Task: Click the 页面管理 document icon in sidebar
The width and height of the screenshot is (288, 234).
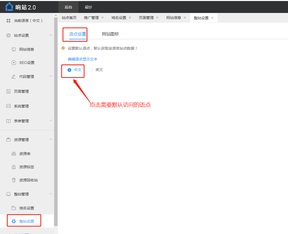Action: [8, 91]
